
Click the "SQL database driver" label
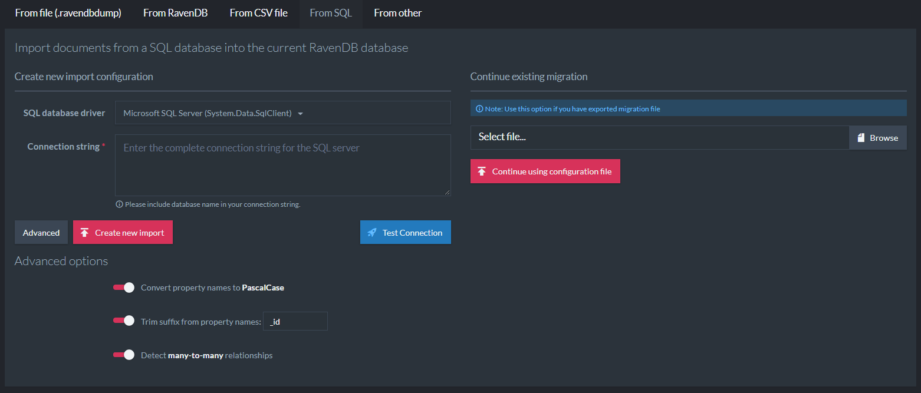64,113
